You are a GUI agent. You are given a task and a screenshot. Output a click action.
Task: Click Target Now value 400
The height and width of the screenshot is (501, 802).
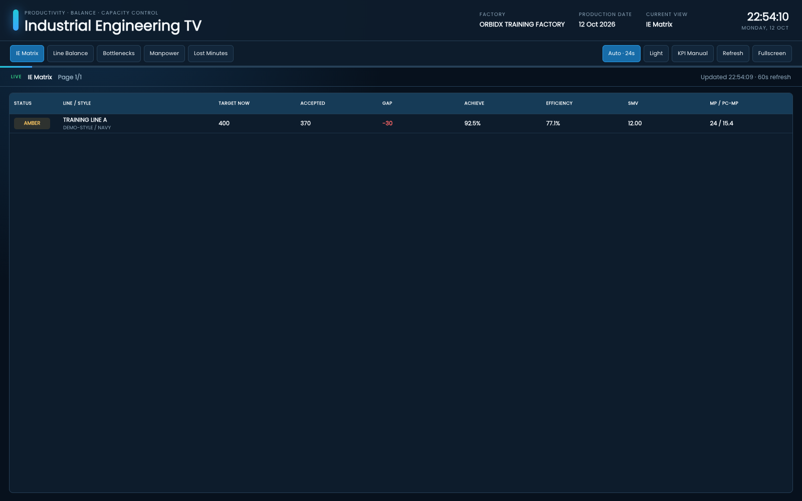tap(224, 123)
